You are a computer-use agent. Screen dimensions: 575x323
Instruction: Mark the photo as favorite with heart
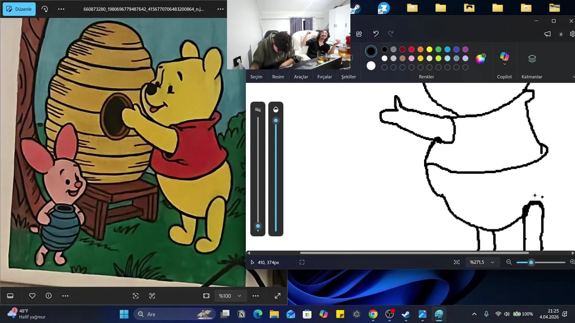32,296
